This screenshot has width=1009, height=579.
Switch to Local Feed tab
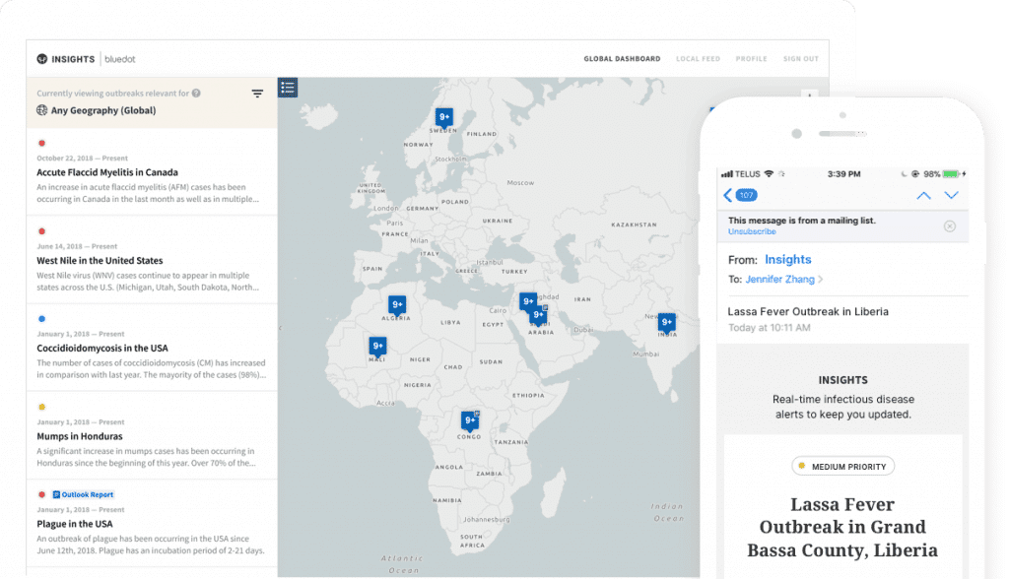coord(699,59)
